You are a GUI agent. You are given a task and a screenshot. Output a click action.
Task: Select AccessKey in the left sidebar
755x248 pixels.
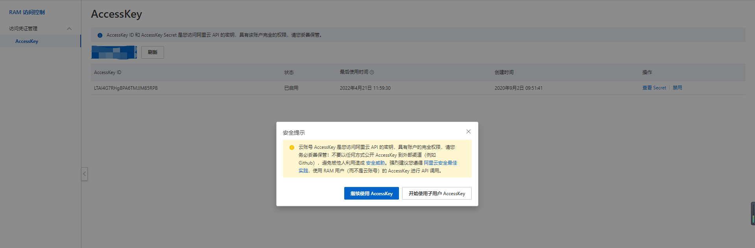[x=27, y=41]
